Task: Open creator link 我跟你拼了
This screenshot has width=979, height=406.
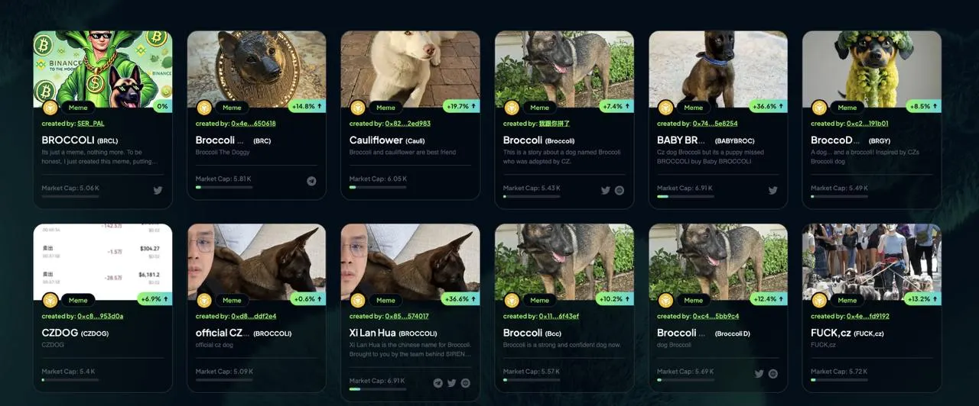Action: click(x=555, y=124)
